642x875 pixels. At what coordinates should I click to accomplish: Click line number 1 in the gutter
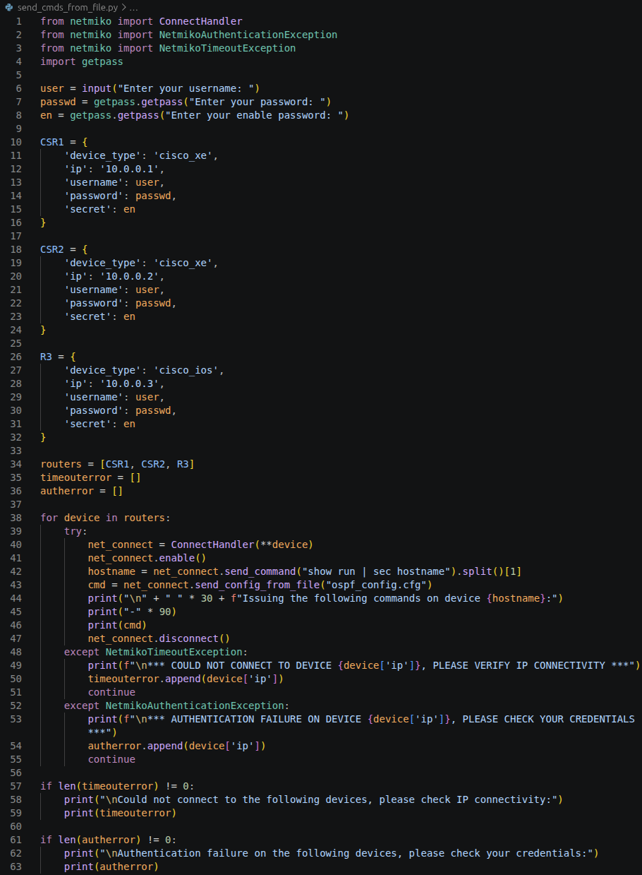coord(18,21)
